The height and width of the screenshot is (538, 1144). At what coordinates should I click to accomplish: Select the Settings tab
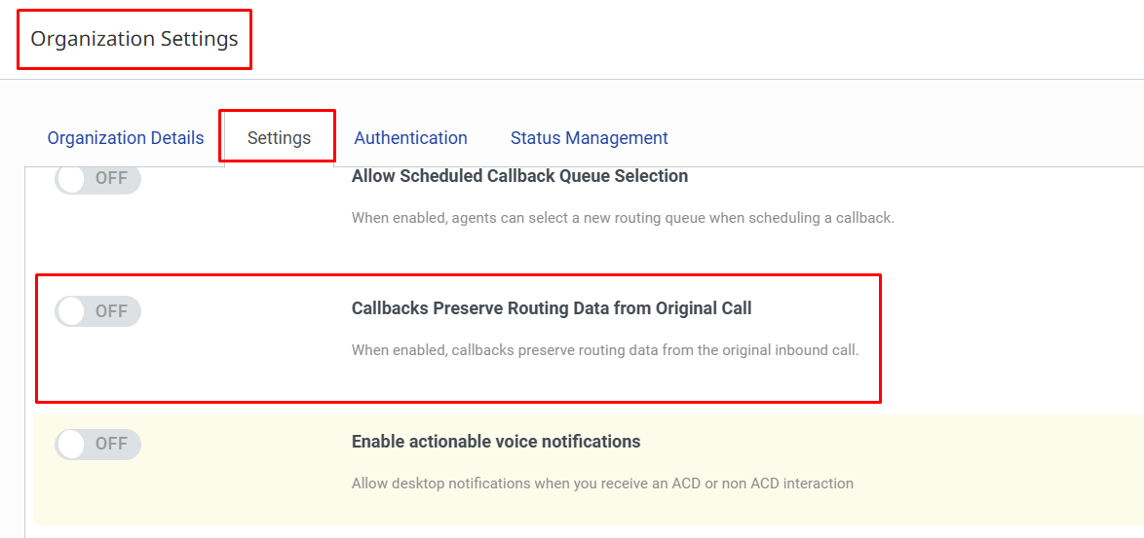pos(279,138)
